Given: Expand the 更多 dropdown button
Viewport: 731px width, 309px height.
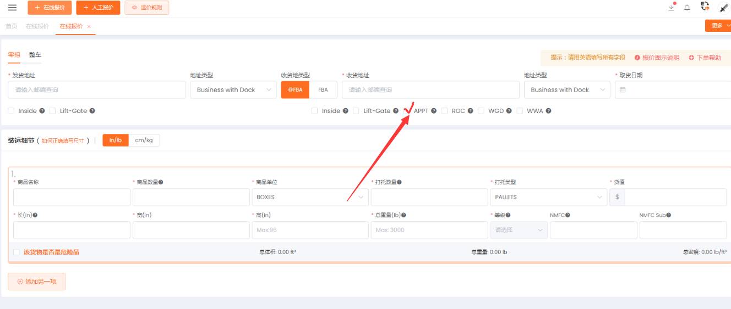Looking at the screenshot, I should [x=718, y=26].
